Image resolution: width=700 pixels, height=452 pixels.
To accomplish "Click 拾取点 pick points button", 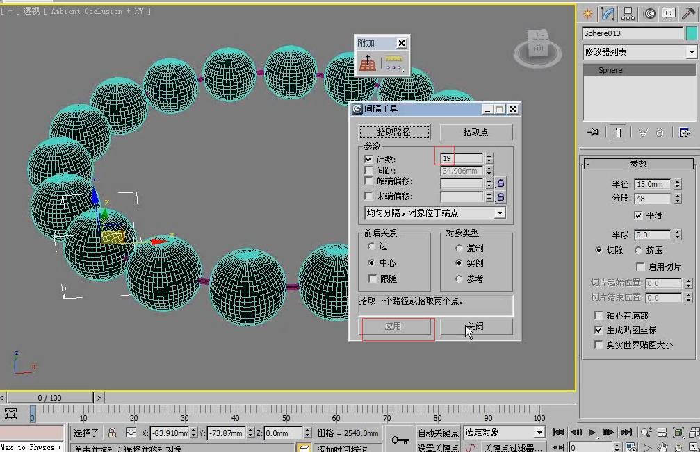I will click(476, 133).
